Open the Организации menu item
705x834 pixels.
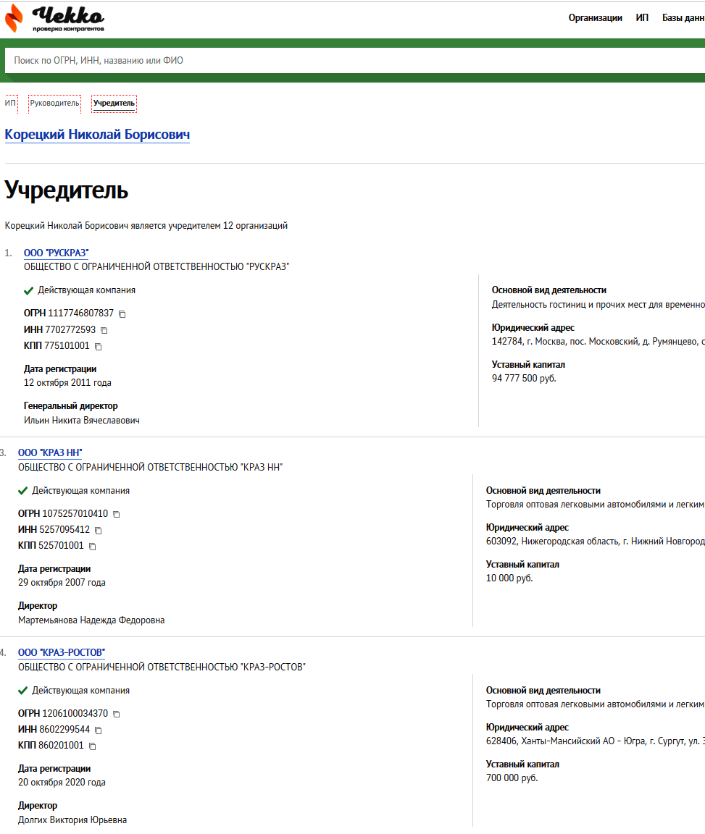tap(595, 18)
